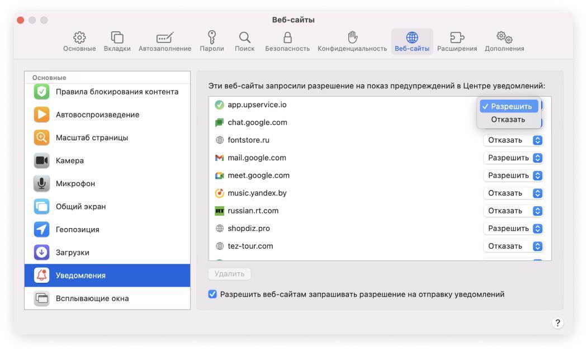587x351 pixels.
Task: Choose Отказать in the open popup menu
Action: click(x=509, y=120)
